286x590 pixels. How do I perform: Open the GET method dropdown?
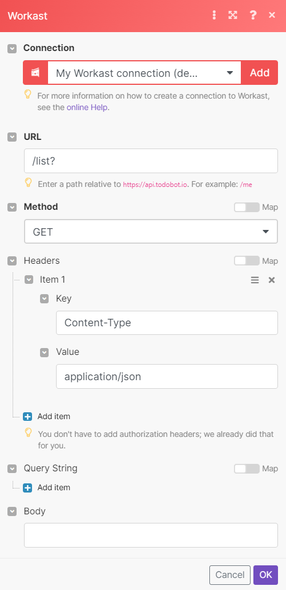point(151,232)
